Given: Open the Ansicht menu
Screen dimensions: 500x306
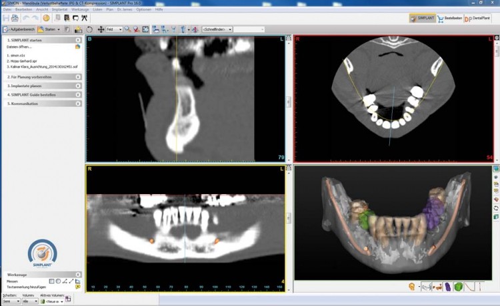Looking at the screenshot, I should (x=42, y=9).
